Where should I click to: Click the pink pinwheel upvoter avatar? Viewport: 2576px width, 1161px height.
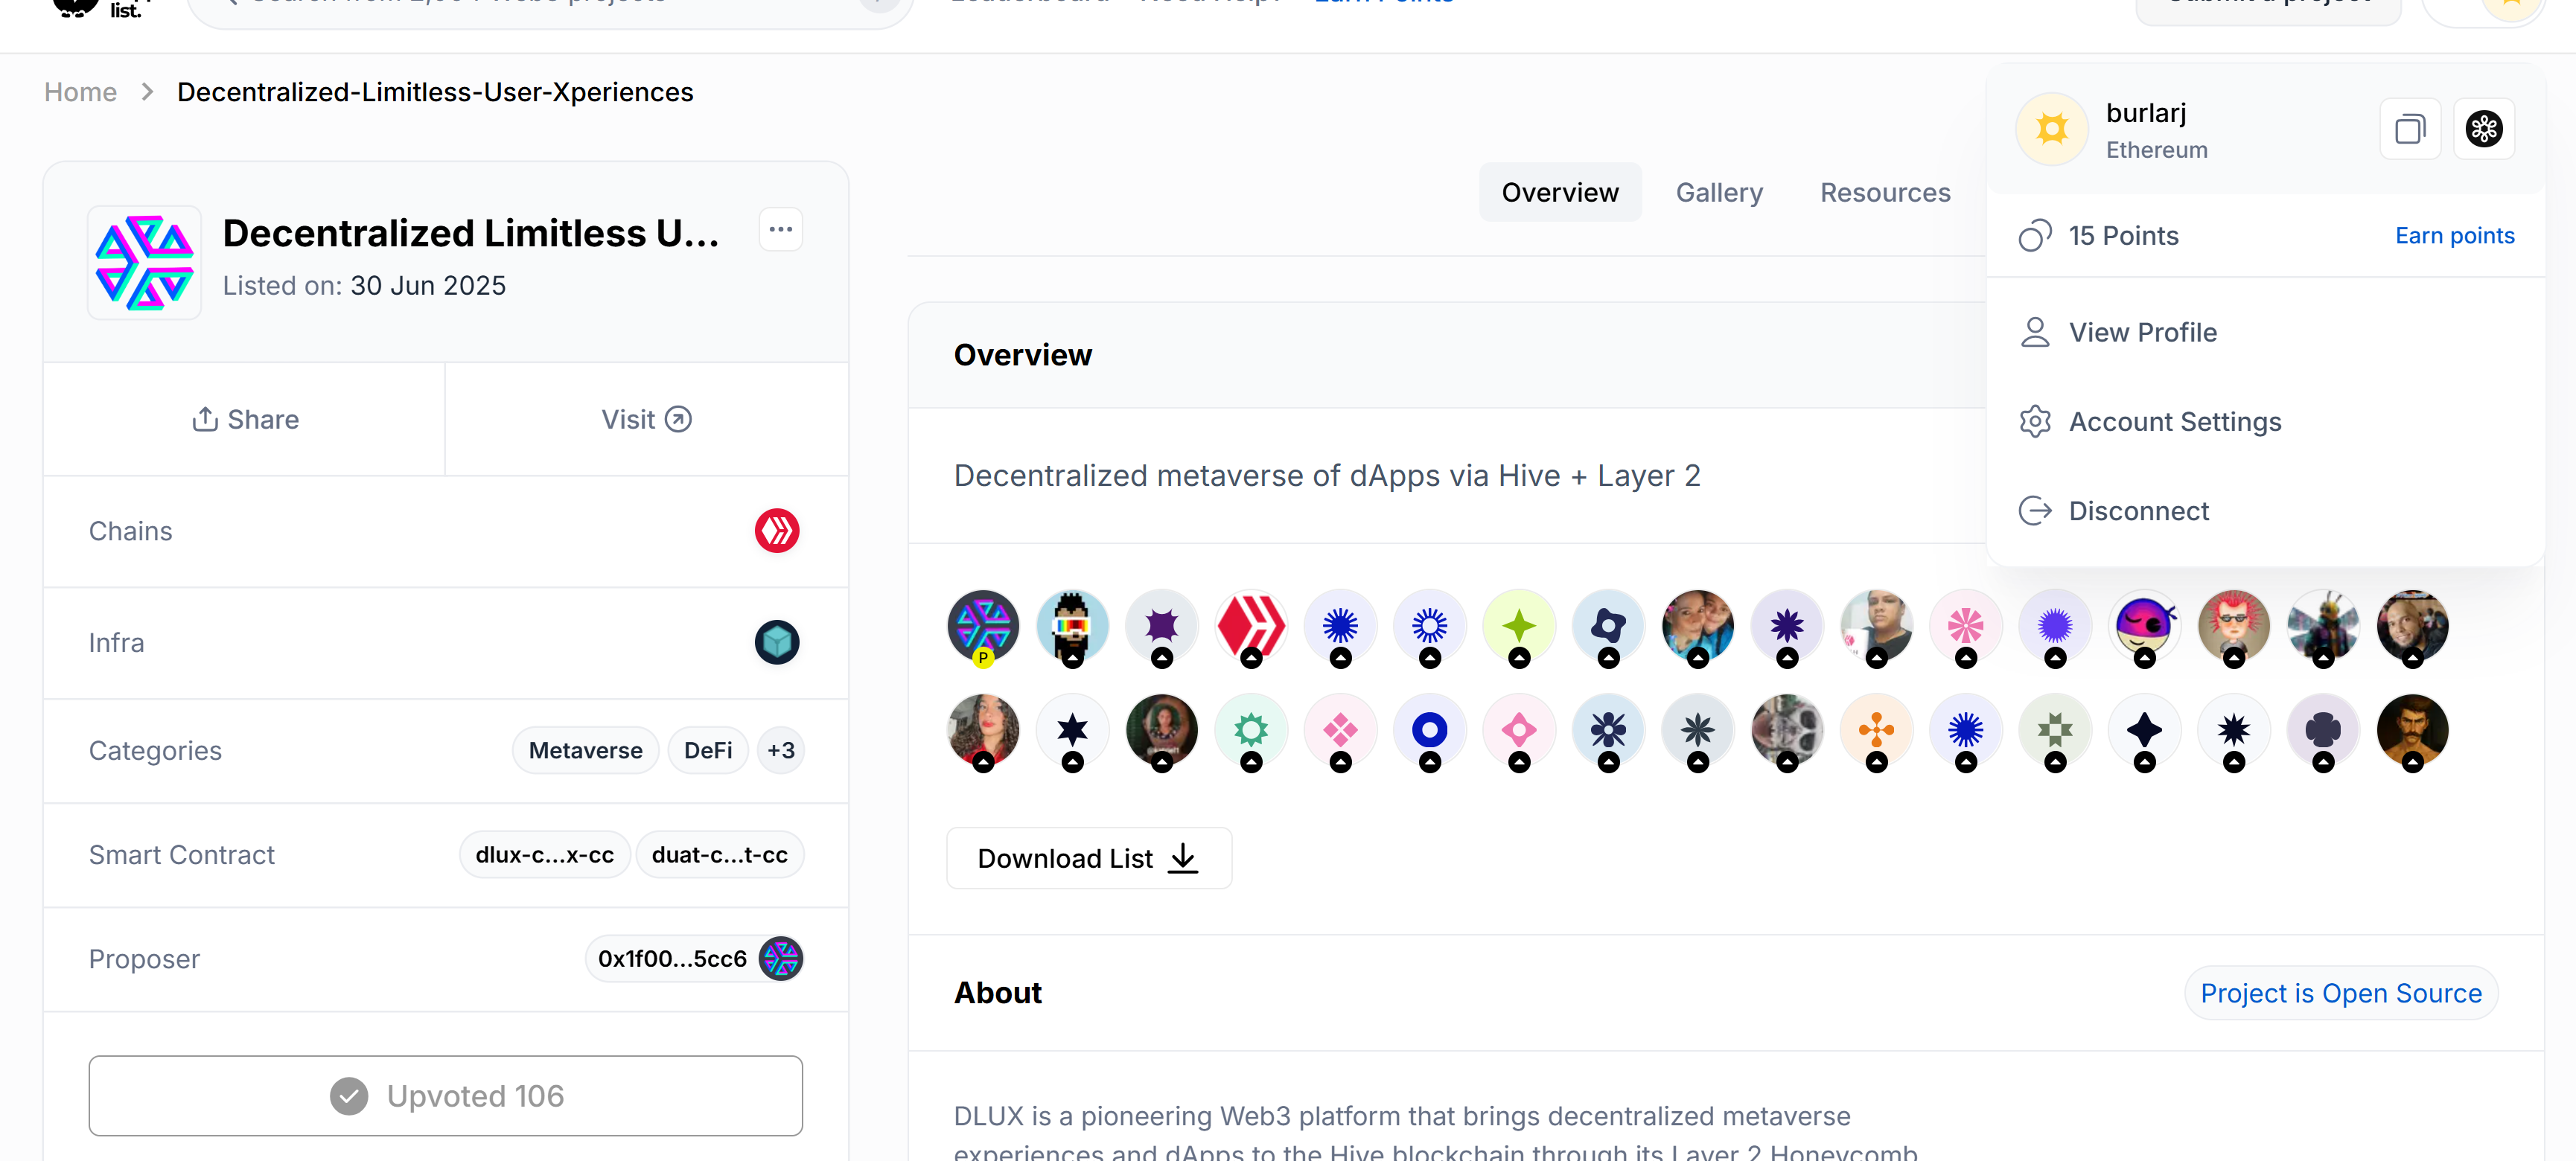point(1966,627)
